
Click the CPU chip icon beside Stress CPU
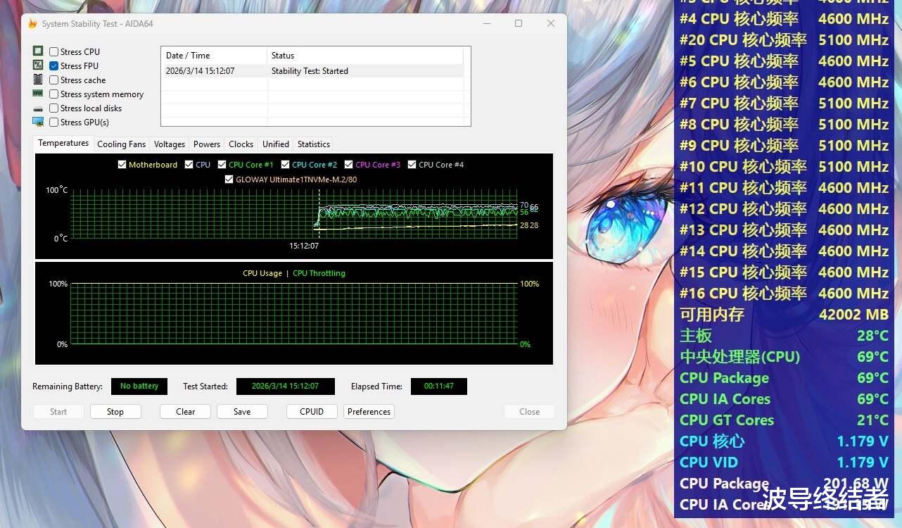(x=38, y=51)
